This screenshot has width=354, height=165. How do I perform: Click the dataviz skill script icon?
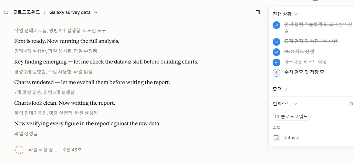(276, 138)
